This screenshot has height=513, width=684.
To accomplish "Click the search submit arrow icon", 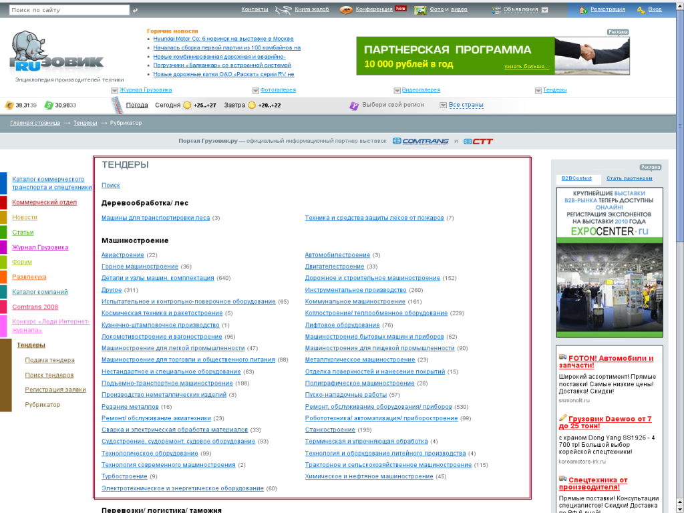I will [x=136, y=10].
